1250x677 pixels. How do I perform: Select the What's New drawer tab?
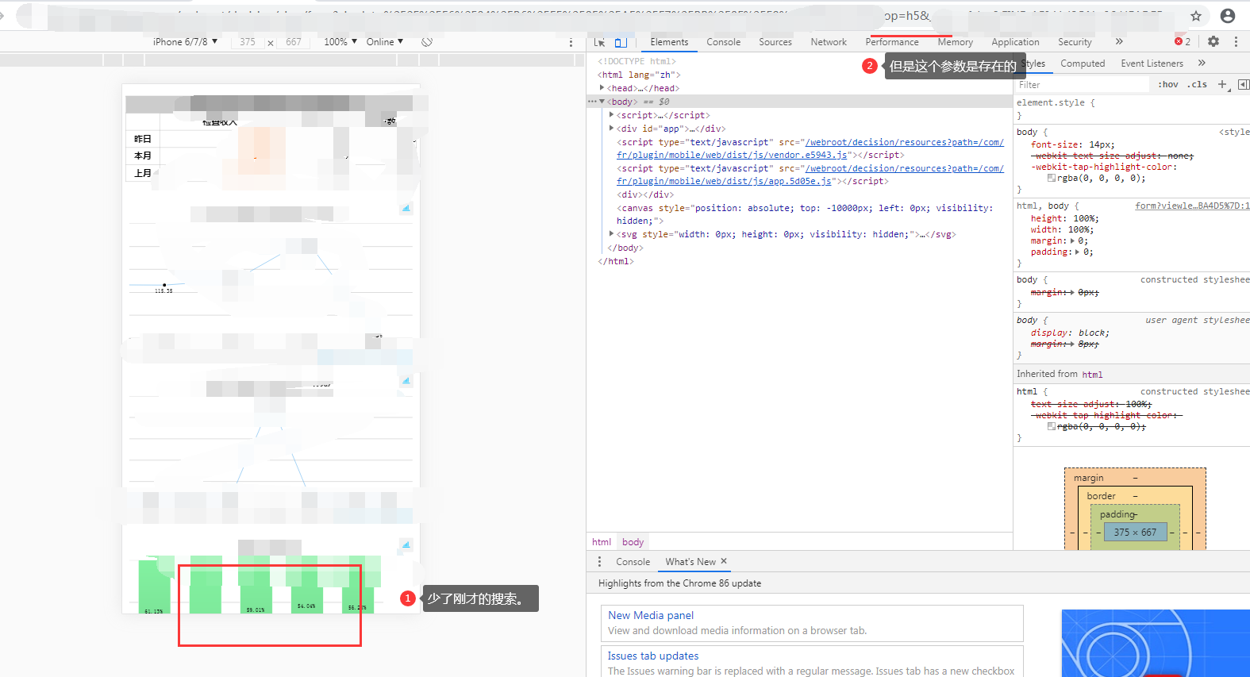coord(690,562)
